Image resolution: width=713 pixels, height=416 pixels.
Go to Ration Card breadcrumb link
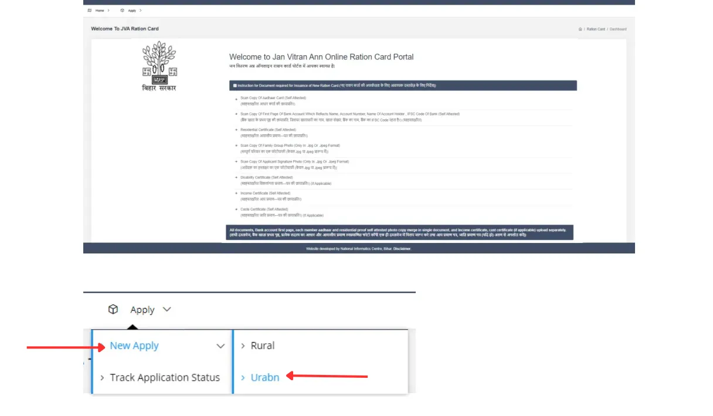(596, 29)
